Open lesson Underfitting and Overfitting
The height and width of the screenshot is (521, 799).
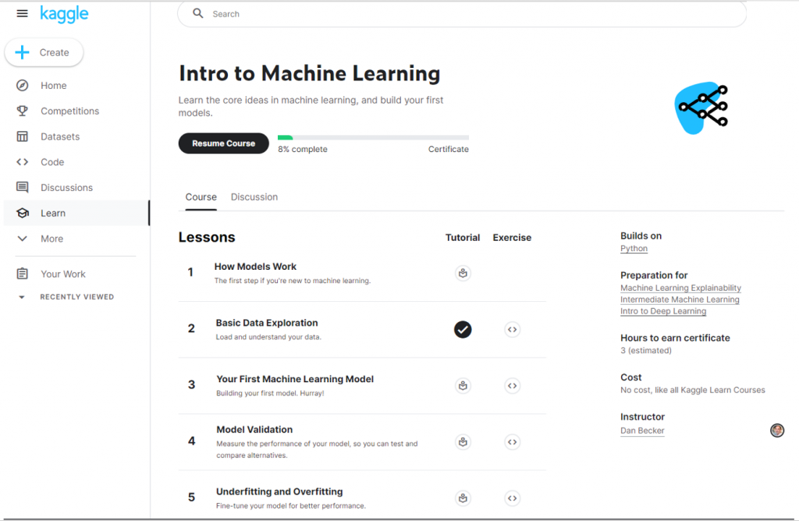pos(279,491)
